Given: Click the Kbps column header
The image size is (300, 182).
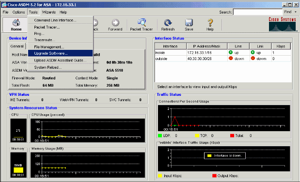Looking at the screenshot, I should click(281, 46).
